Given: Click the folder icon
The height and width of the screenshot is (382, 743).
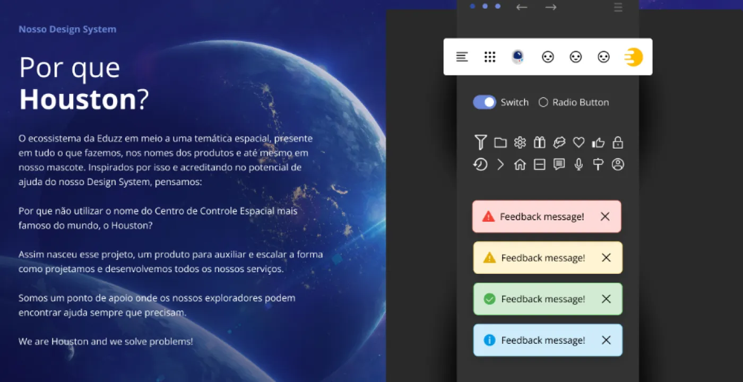Looking at the screenshot, I should [x=500, y=143].
